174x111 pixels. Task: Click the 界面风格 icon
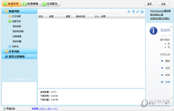(5, 108)
